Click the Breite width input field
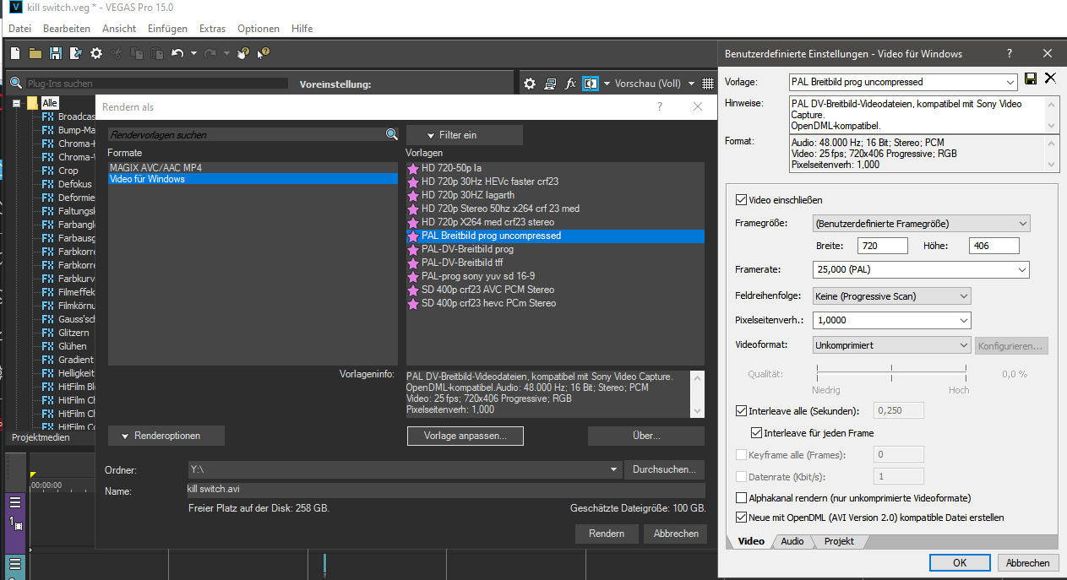1067x580 pixels. pyautogui.click(x=883, y=246)
